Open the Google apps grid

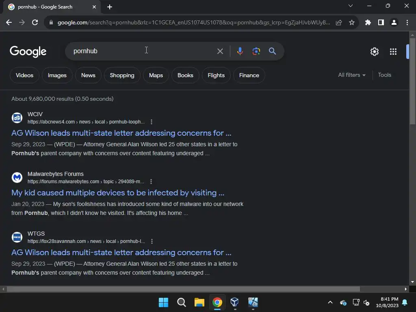(393, 52)
